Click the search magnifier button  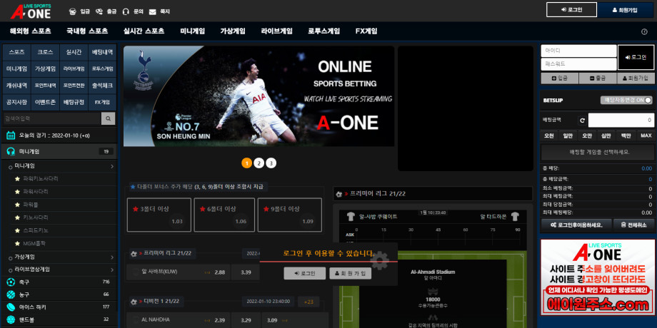click(108, 119)
